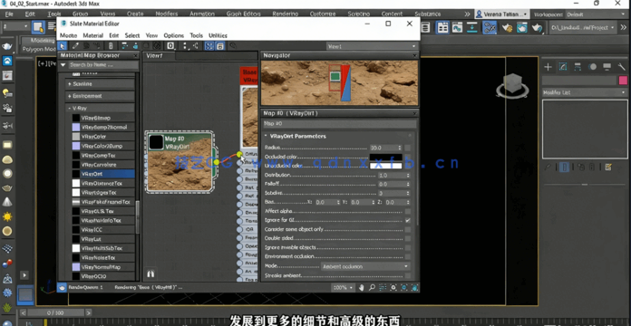Click the pink object color swatch
Viewport: 631px width, 326px height.
[623, 81]
